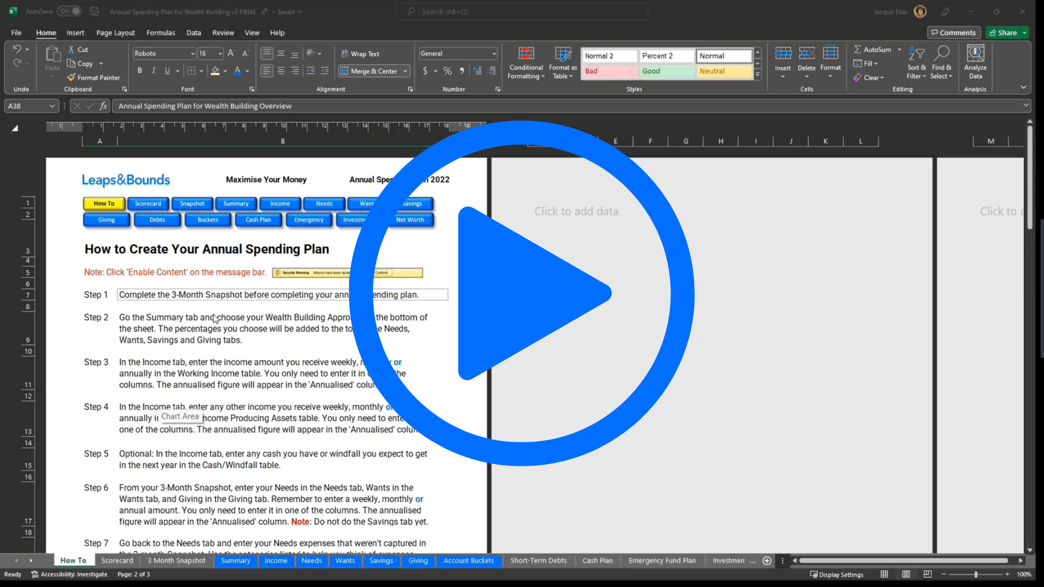This screenshot has height=587, width=1044.
Task: Click the yellow How To navigation button
Action: (x=104, y=204)
